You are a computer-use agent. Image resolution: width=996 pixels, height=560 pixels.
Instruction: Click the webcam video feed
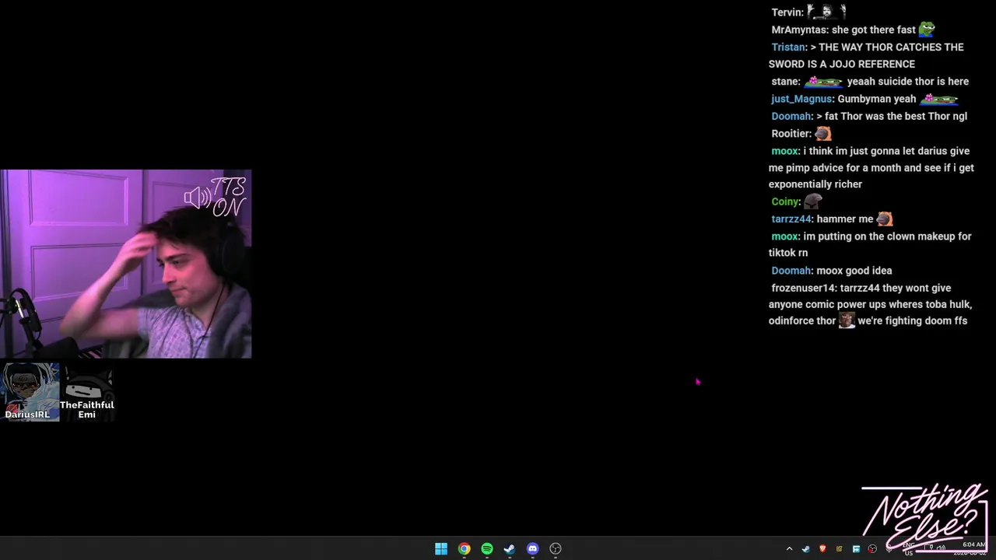point(126,264)
